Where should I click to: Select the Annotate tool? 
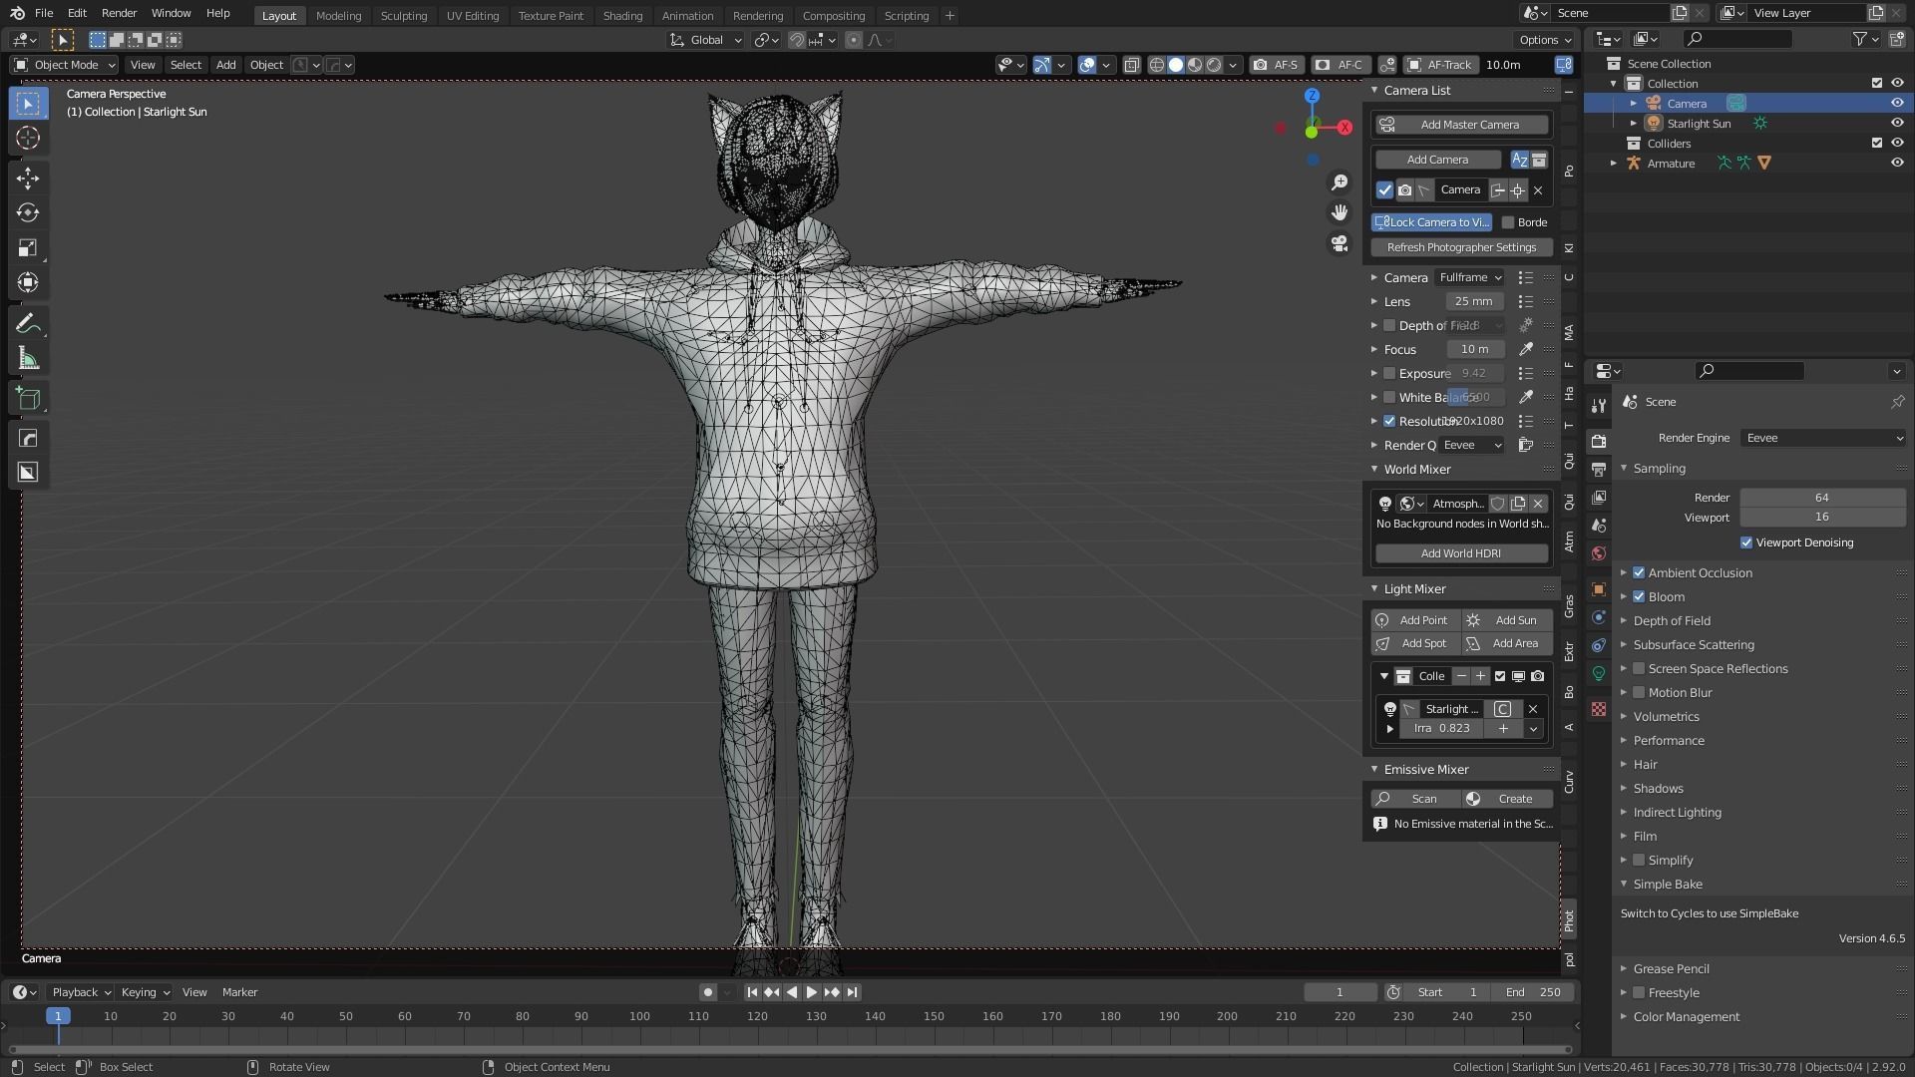(x=28, y=323)
